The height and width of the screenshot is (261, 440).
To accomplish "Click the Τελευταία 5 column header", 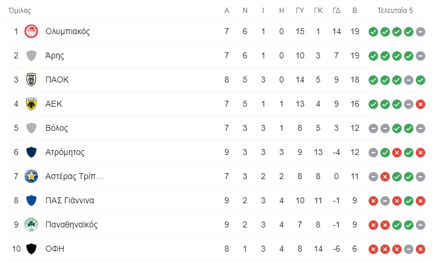I will [x=395, y=11].
